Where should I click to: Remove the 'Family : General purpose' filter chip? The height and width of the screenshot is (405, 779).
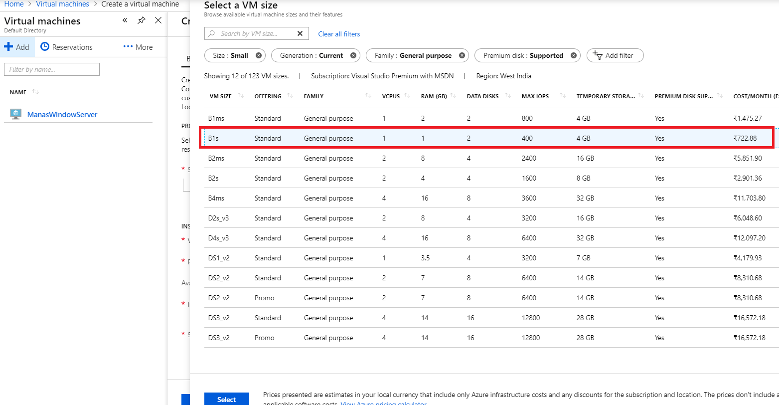click(461, 55)
